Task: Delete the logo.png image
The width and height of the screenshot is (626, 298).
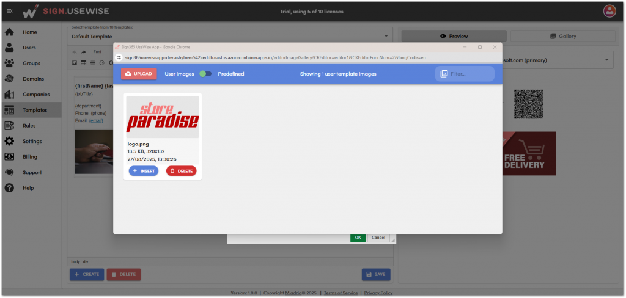Action: (181, 171)
